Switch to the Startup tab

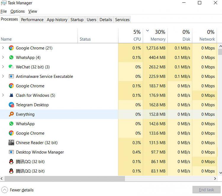pyautogui.click(x=77, y=20)
